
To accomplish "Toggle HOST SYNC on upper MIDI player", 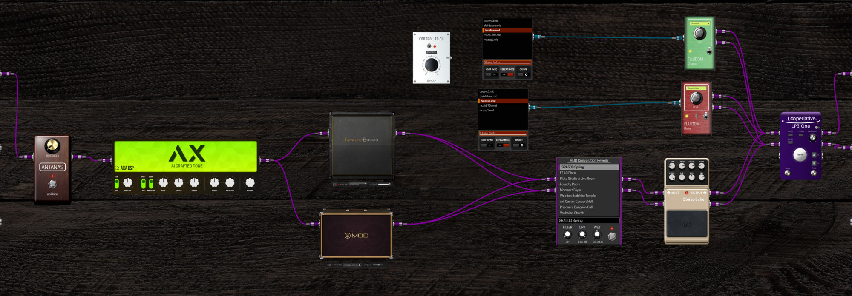I will click(x=491, y=74).
